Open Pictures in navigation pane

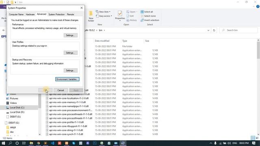(x=14, y=98)
